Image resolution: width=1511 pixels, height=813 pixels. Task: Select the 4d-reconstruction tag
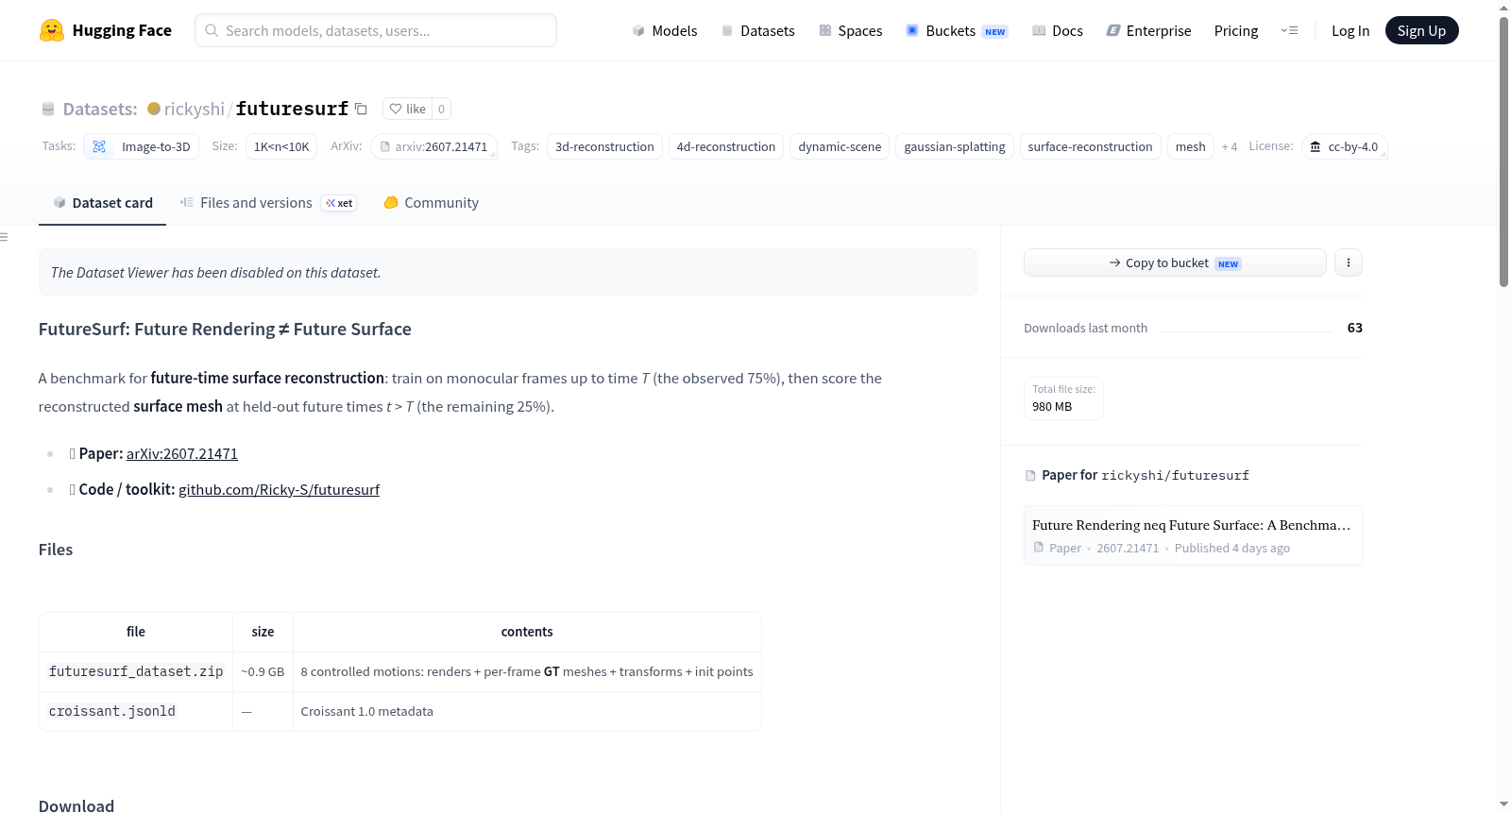(726, 146)
